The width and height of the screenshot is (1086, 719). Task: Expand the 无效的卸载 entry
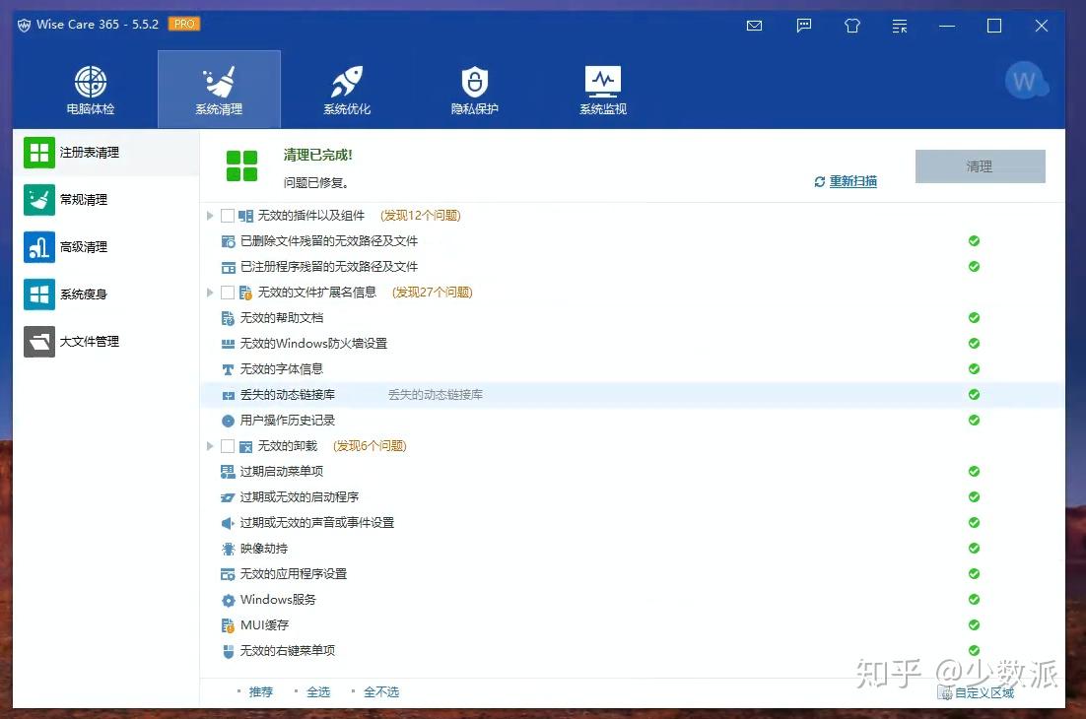point(208,445)
